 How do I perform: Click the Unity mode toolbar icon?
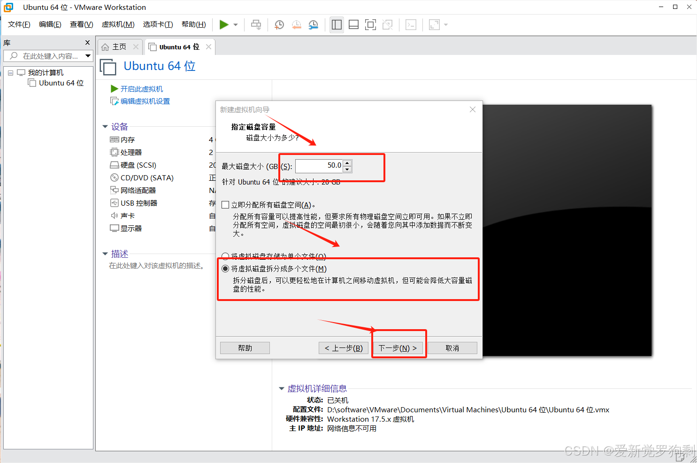pos(388,24)
